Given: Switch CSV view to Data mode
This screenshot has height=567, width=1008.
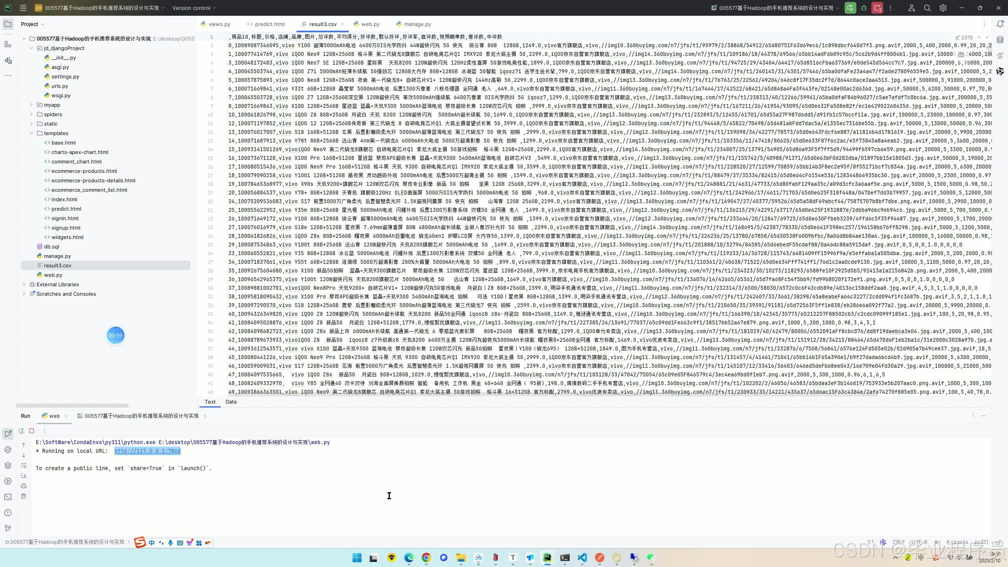Looking at the screenshot, I should [231, 402].
